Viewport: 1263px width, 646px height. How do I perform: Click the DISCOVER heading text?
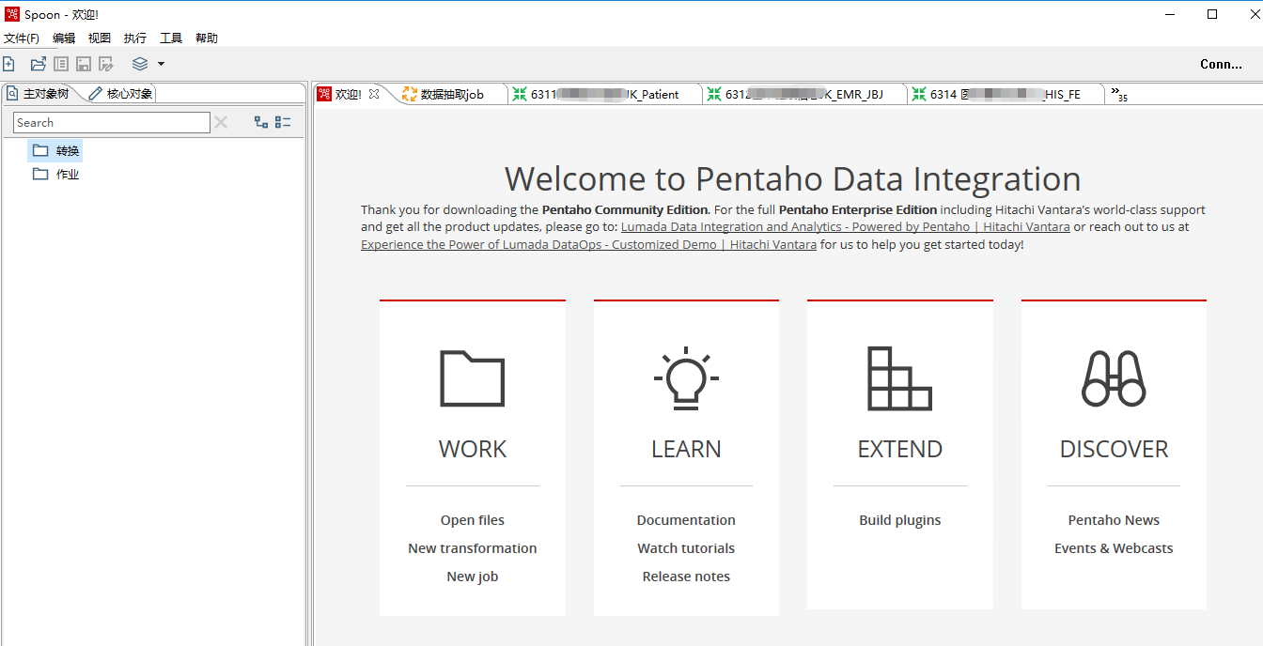click(1114, 449)
